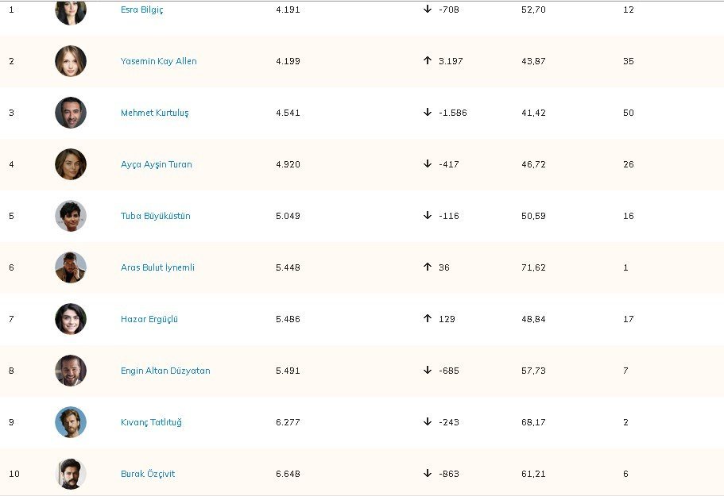Image resolution: width=724 pixels, height=496 pixels.
Task: Select the up arrow beside 36
Action: click(x=428, y=267)
